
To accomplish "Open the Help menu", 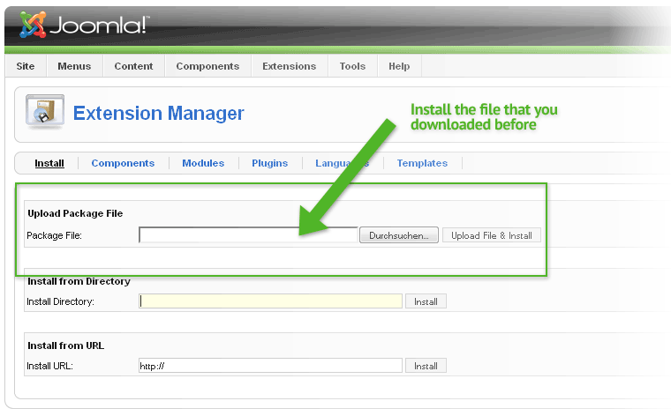I will [399, 66].
